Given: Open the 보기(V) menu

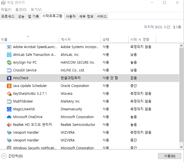Looking at the screenshot, I should pos(36,9).
